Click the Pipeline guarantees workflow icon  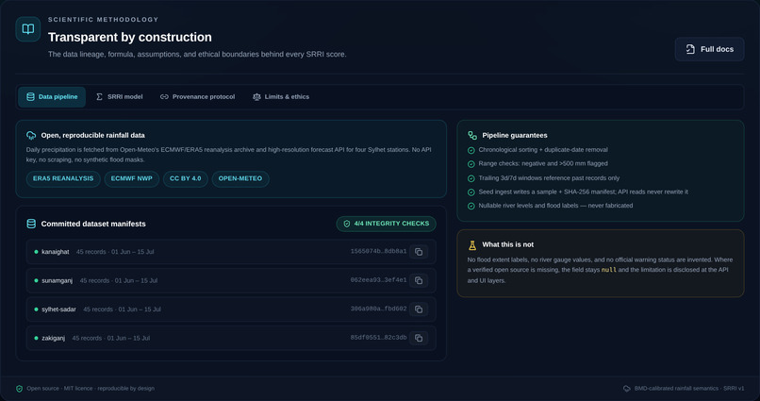coord(472,135)
